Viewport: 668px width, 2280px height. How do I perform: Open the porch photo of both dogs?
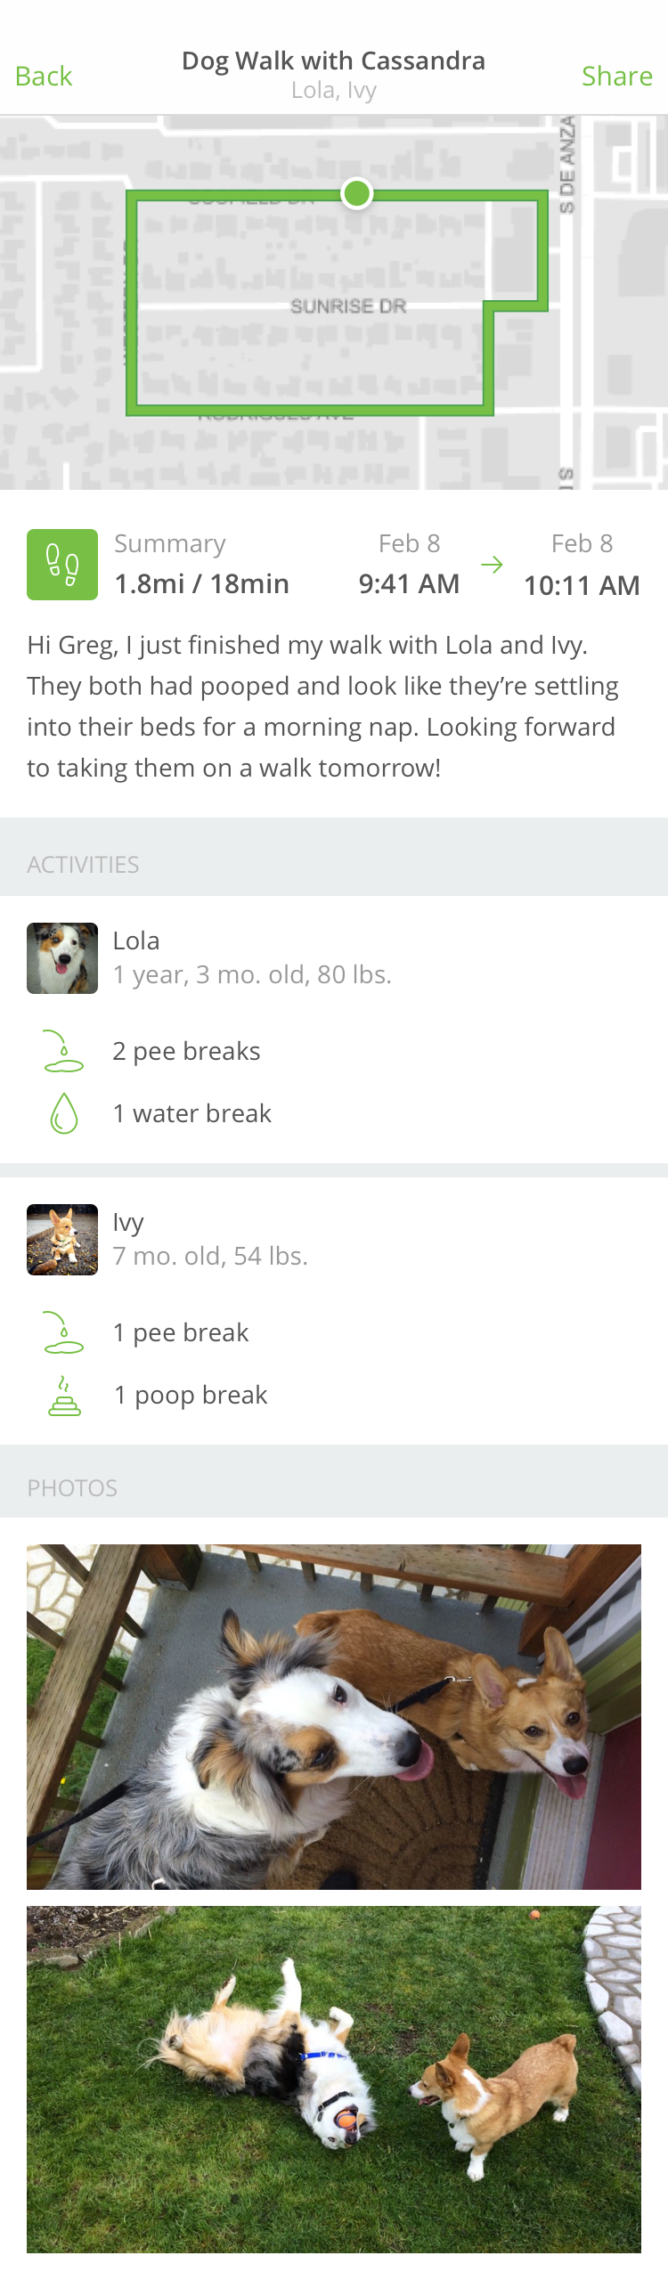pos(334,1717)
